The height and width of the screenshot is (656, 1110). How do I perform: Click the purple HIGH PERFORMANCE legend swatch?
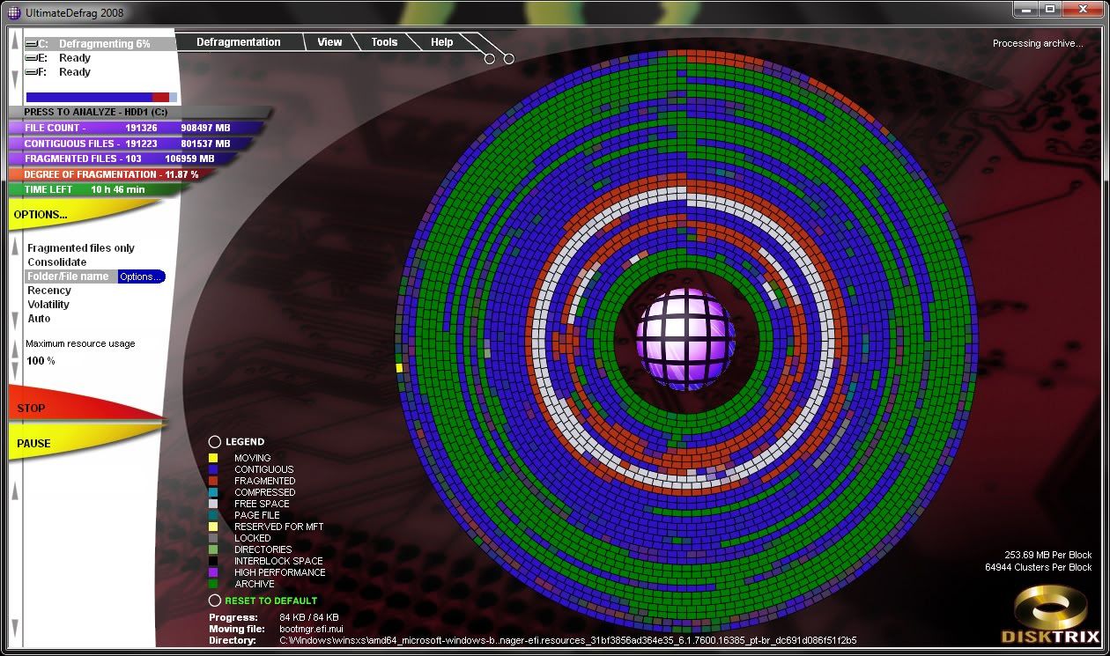pyautogui.click(x=213, y=572)
